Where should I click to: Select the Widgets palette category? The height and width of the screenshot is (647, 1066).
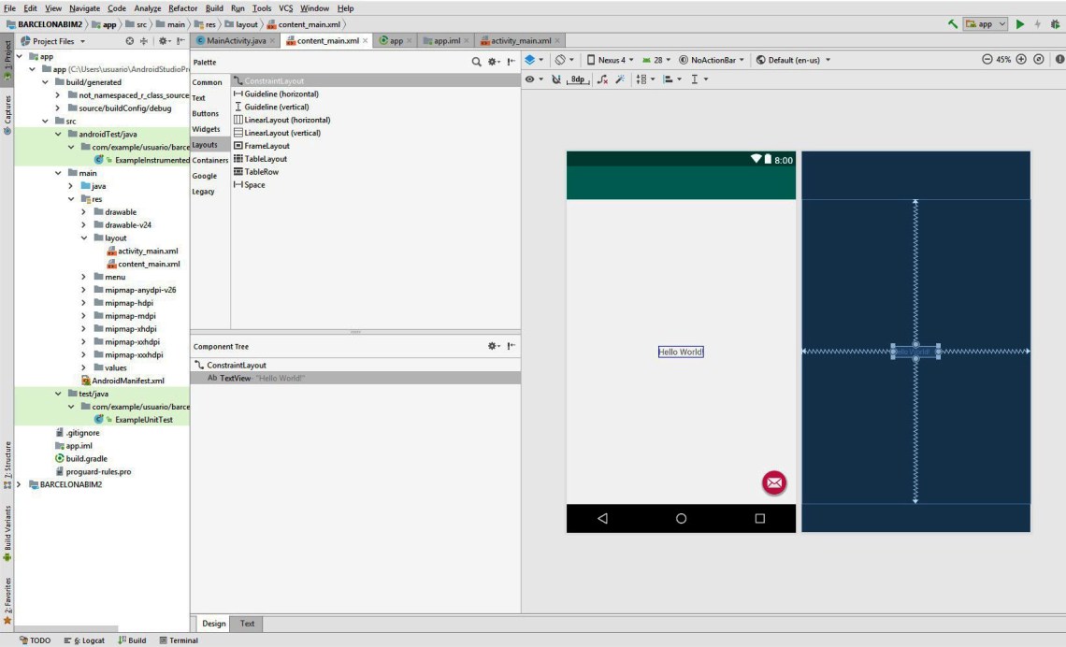pyautogui.click(x=207, y=129)
